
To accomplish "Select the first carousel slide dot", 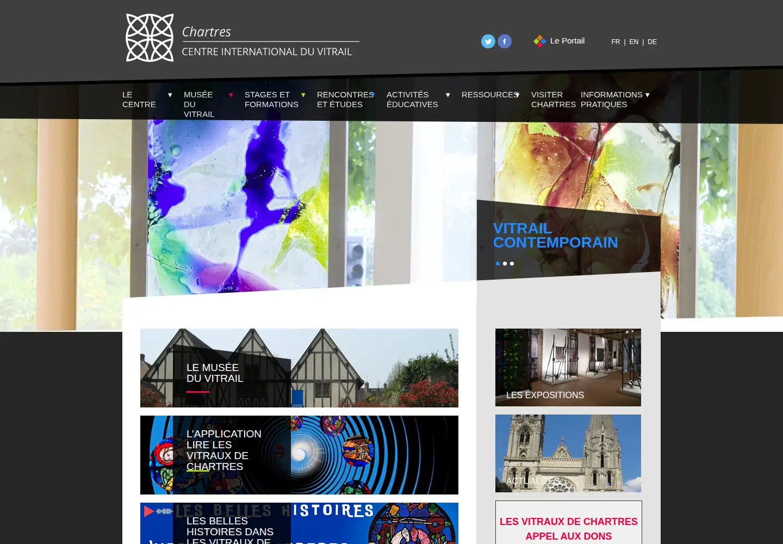I will [x=498, y=263].
